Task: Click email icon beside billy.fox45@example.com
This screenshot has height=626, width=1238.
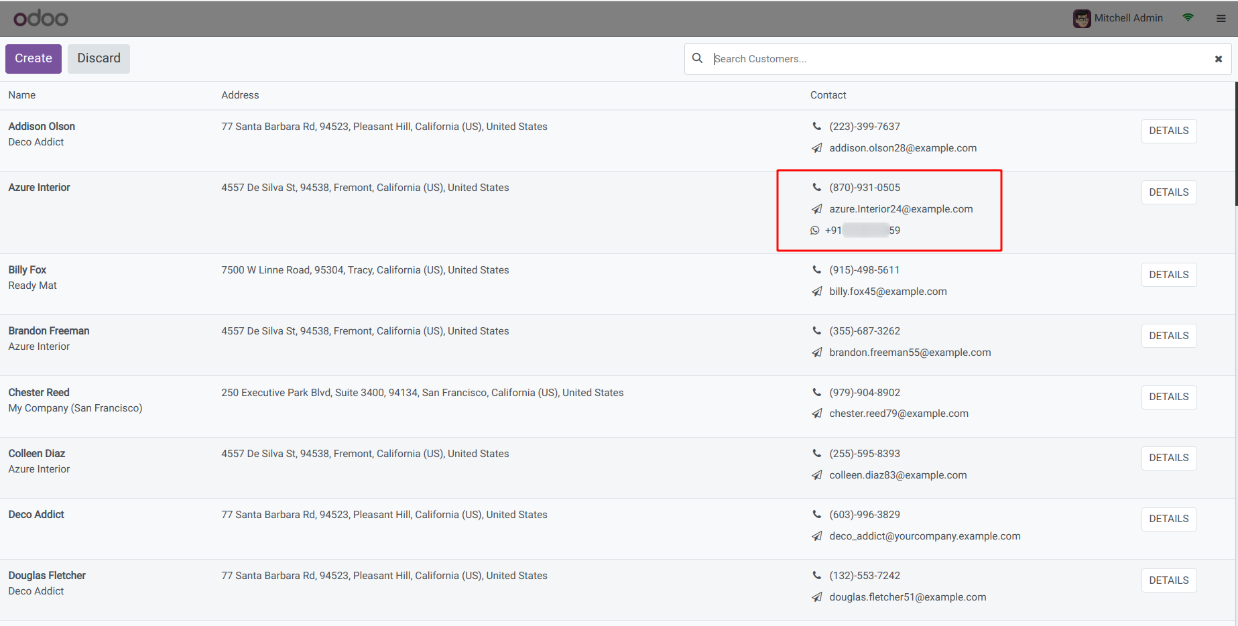Action: (816, 292)
